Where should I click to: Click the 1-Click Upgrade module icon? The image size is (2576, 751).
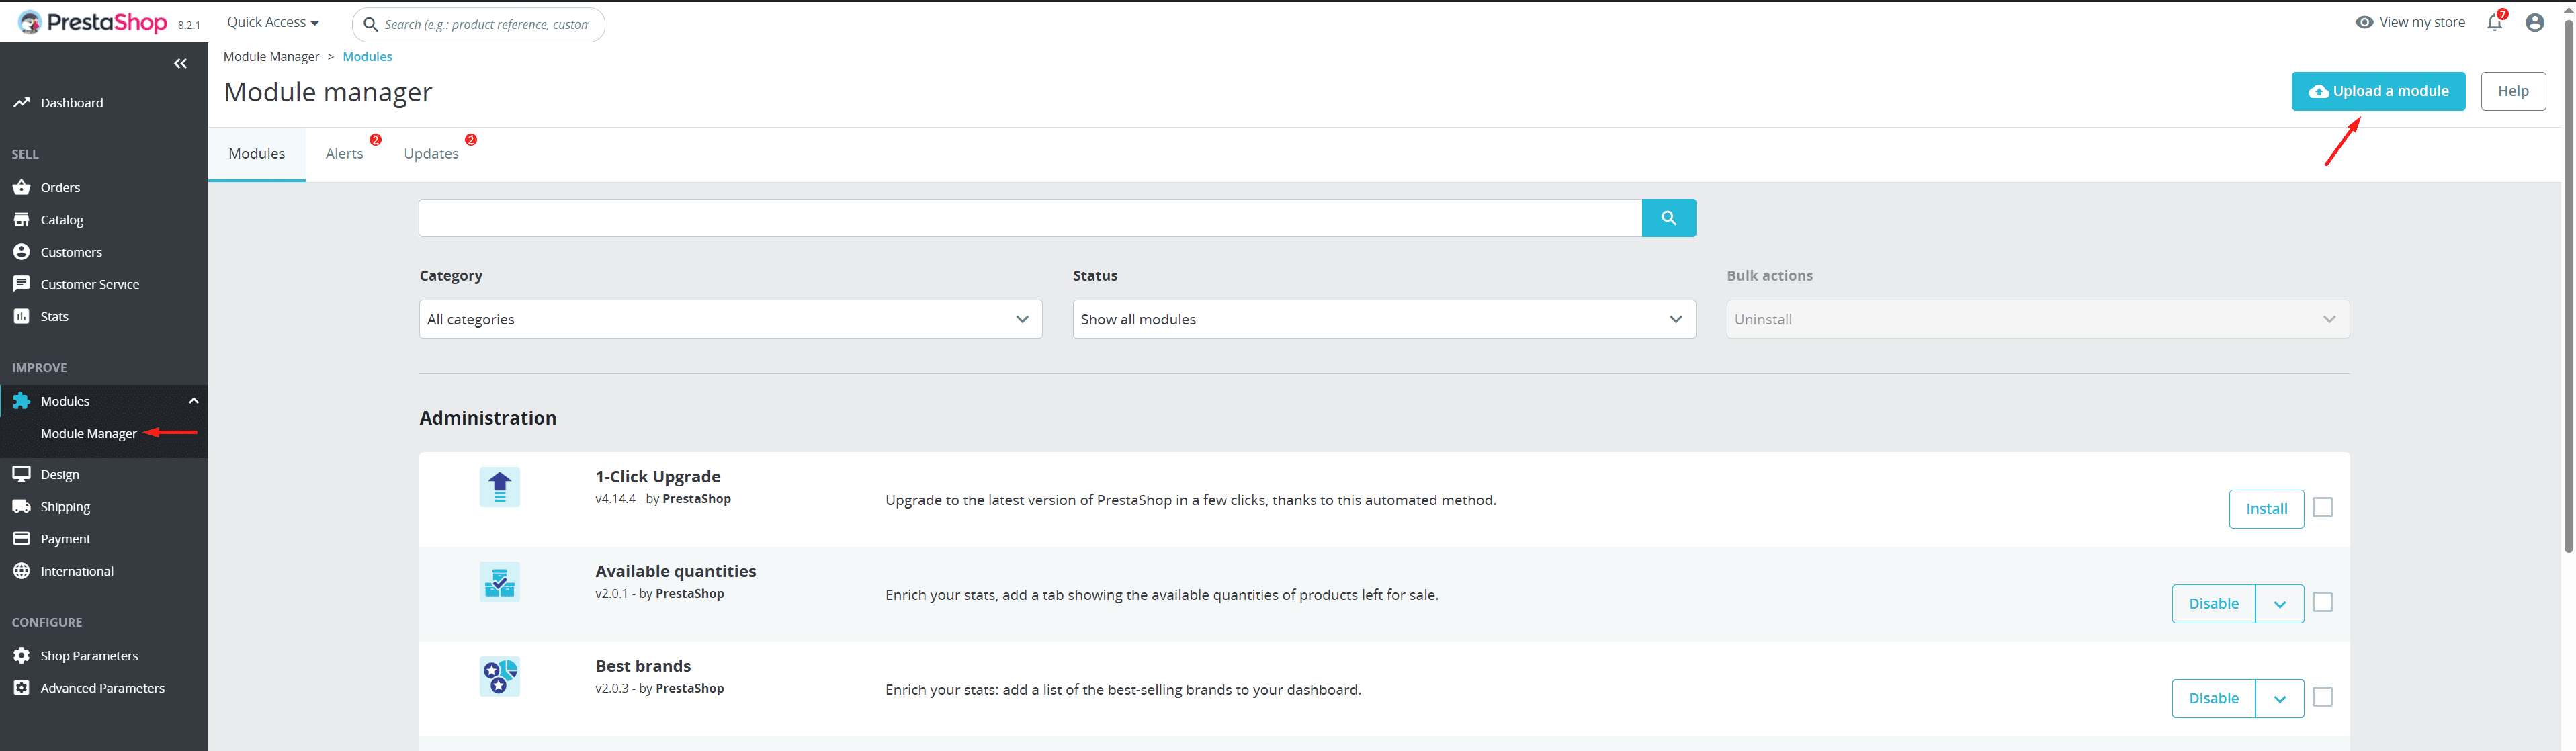click(x=499, y=487)
